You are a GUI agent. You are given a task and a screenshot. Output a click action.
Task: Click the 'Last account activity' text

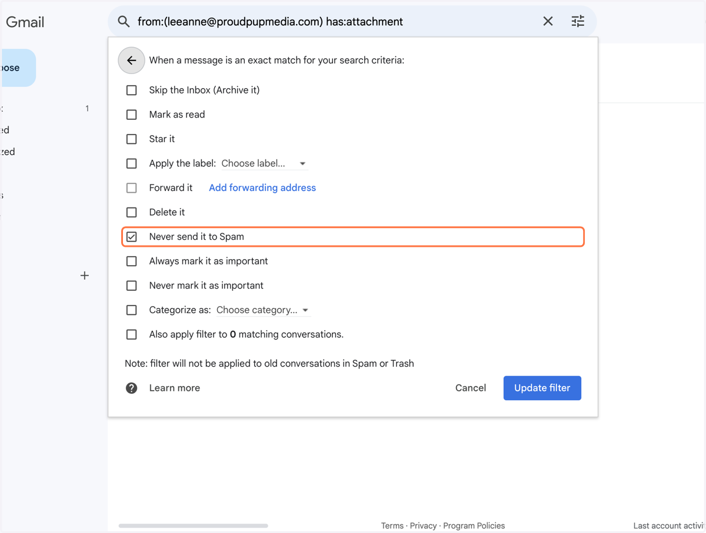click(x=670, y=526)
